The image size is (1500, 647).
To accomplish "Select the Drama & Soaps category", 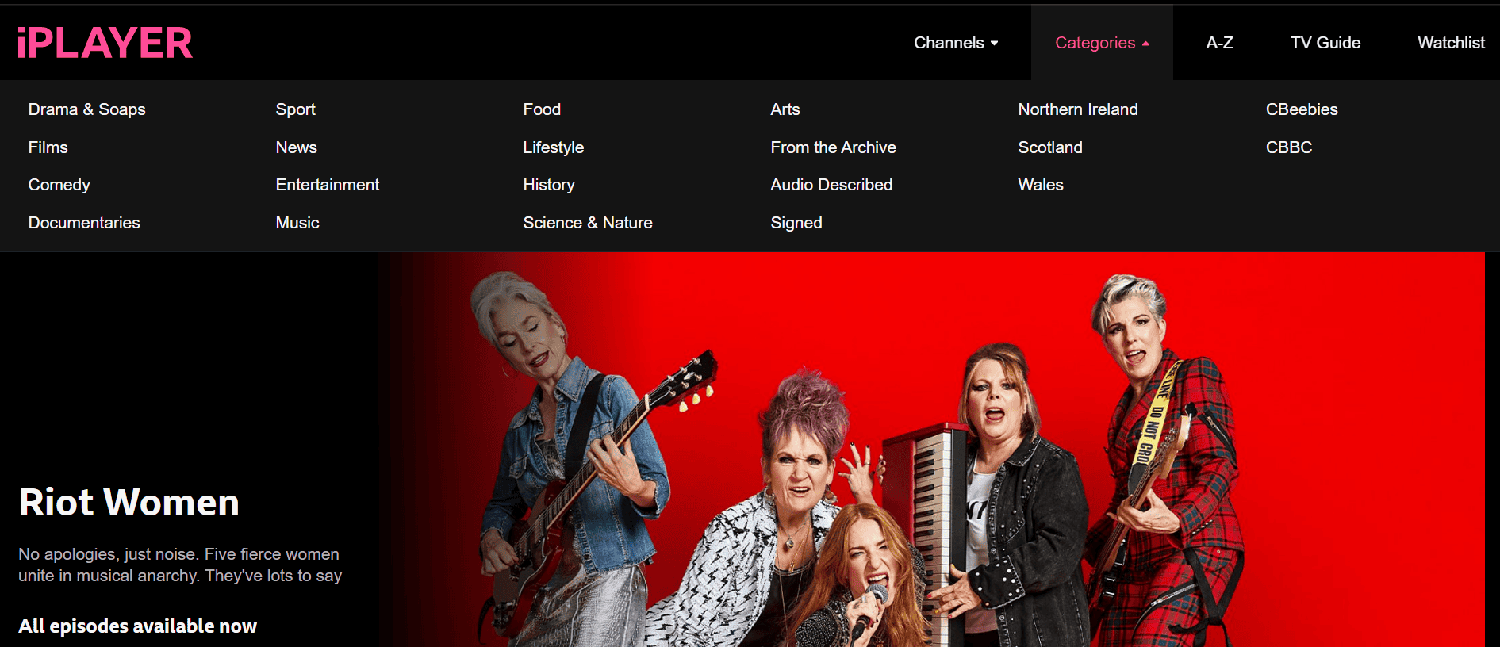I will [x=87, y=109].
